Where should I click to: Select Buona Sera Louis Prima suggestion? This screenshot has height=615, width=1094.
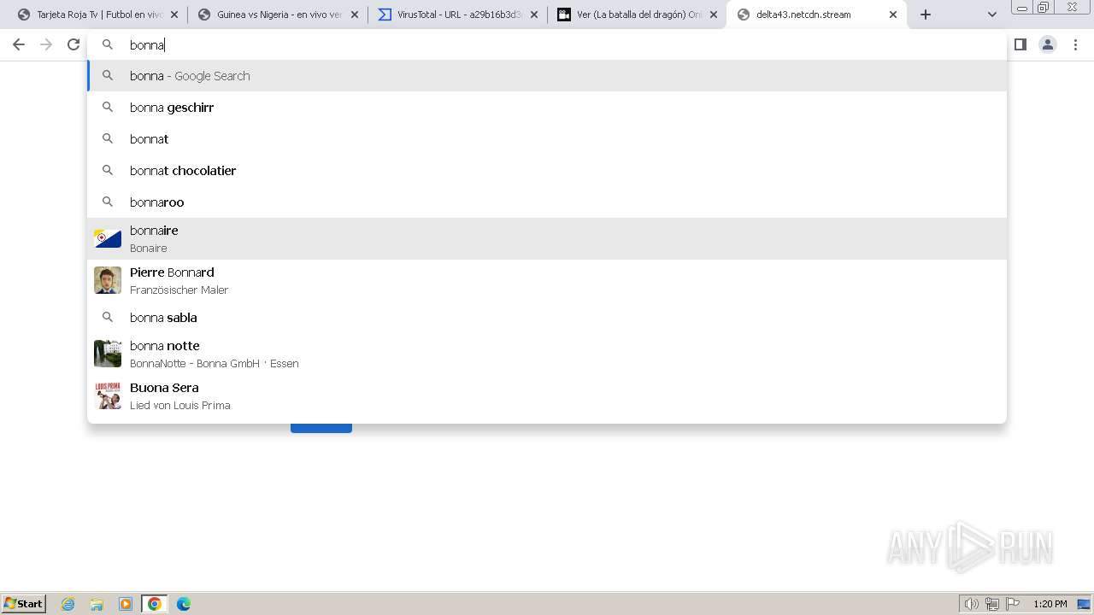547,396
